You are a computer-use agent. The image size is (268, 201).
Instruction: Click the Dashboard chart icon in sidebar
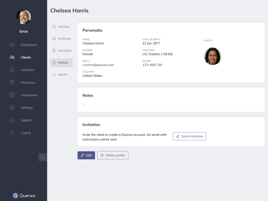coord(12,45)
